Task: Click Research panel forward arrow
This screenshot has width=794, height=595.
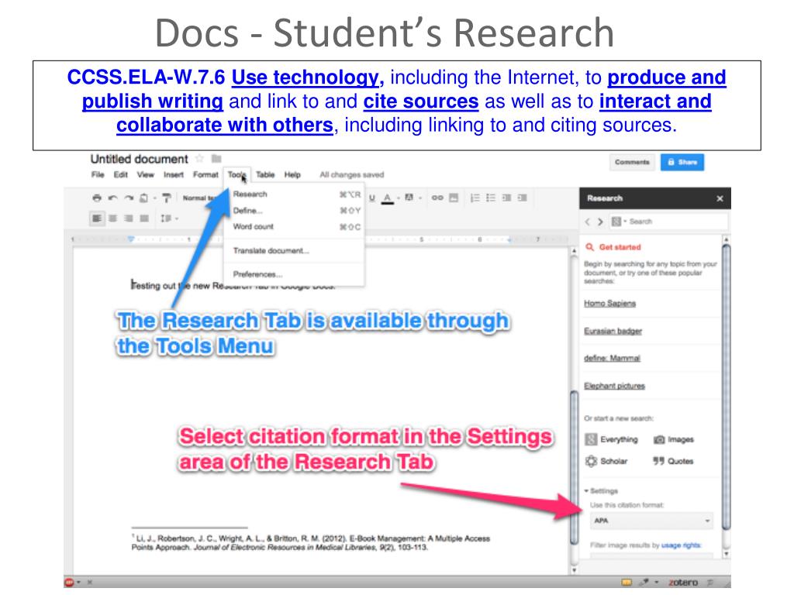Action: tap(601, 222)
